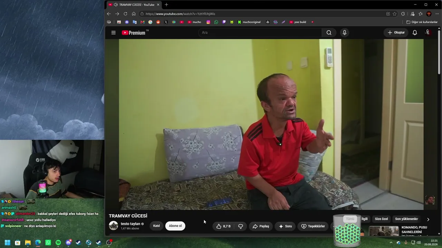Image resolution: width=442 pixels, height=248 pixels.
Task: Open the Windows Start menu
Action: pyautogui.click(x=7, y=242)
